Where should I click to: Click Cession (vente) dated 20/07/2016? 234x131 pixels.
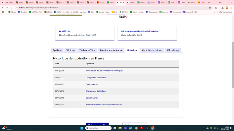pos(92,98)
